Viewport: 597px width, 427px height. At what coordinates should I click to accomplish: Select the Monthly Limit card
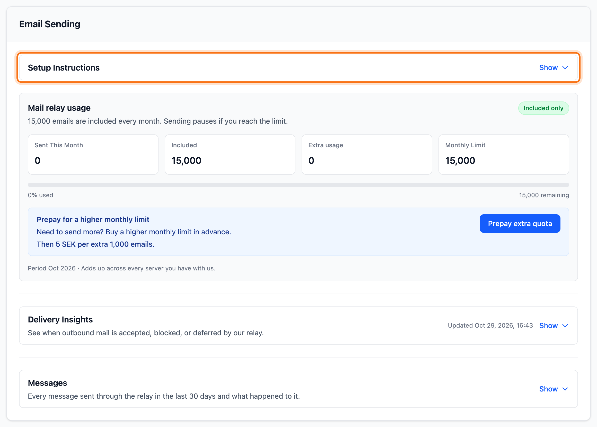[504, 154]
